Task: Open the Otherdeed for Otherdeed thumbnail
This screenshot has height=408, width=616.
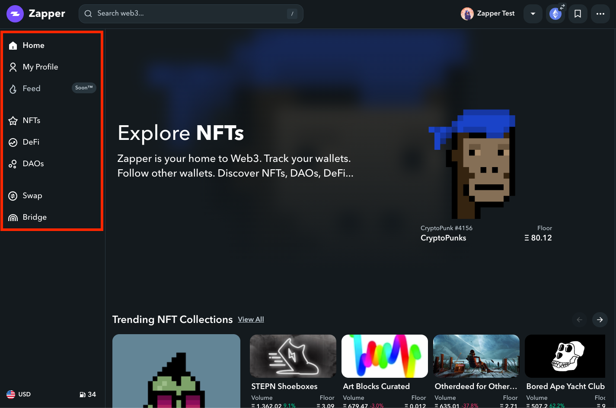Action: point(476,356)
